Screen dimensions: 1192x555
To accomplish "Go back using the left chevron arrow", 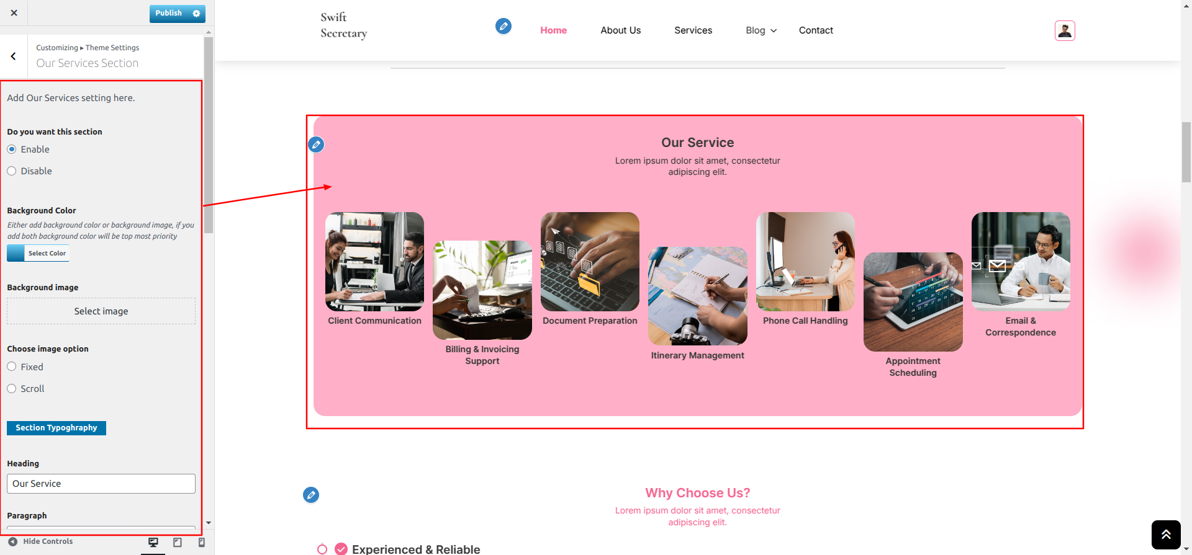I will pos(13,56).
